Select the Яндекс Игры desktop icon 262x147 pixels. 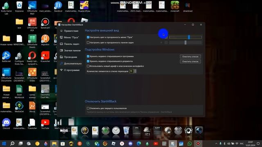click(84, 7)
